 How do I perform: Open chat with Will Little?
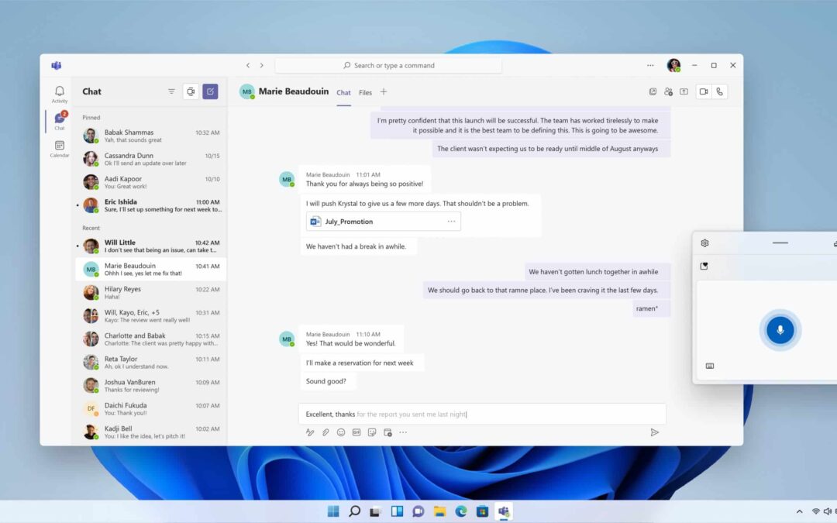tap(151, 246)
